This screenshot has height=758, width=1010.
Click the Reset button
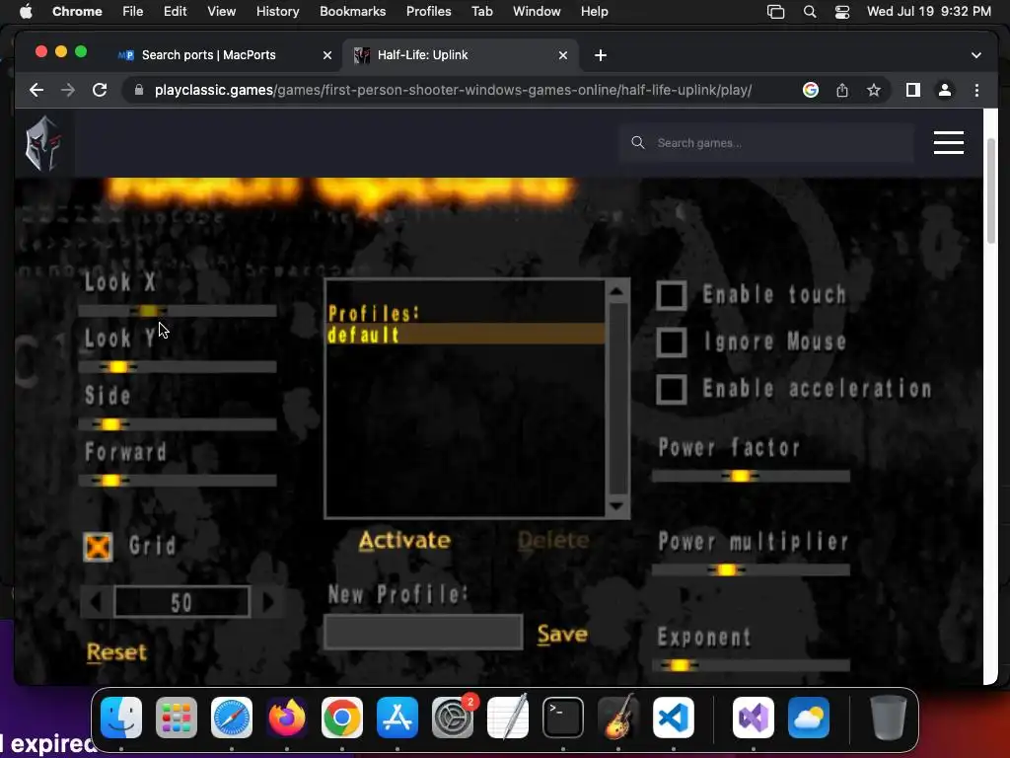(116, 652)
